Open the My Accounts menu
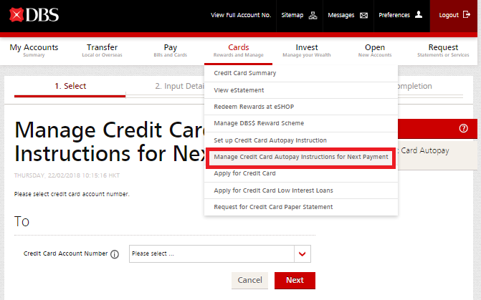The image size is (481, 300). 34,50
